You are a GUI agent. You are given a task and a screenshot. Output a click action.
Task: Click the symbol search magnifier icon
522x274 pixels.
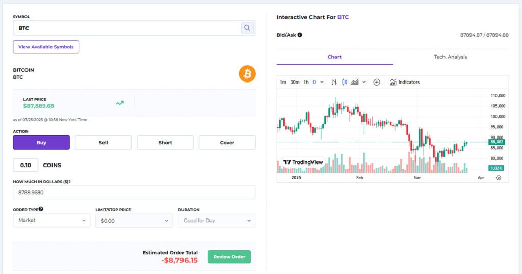click(247, 28)
